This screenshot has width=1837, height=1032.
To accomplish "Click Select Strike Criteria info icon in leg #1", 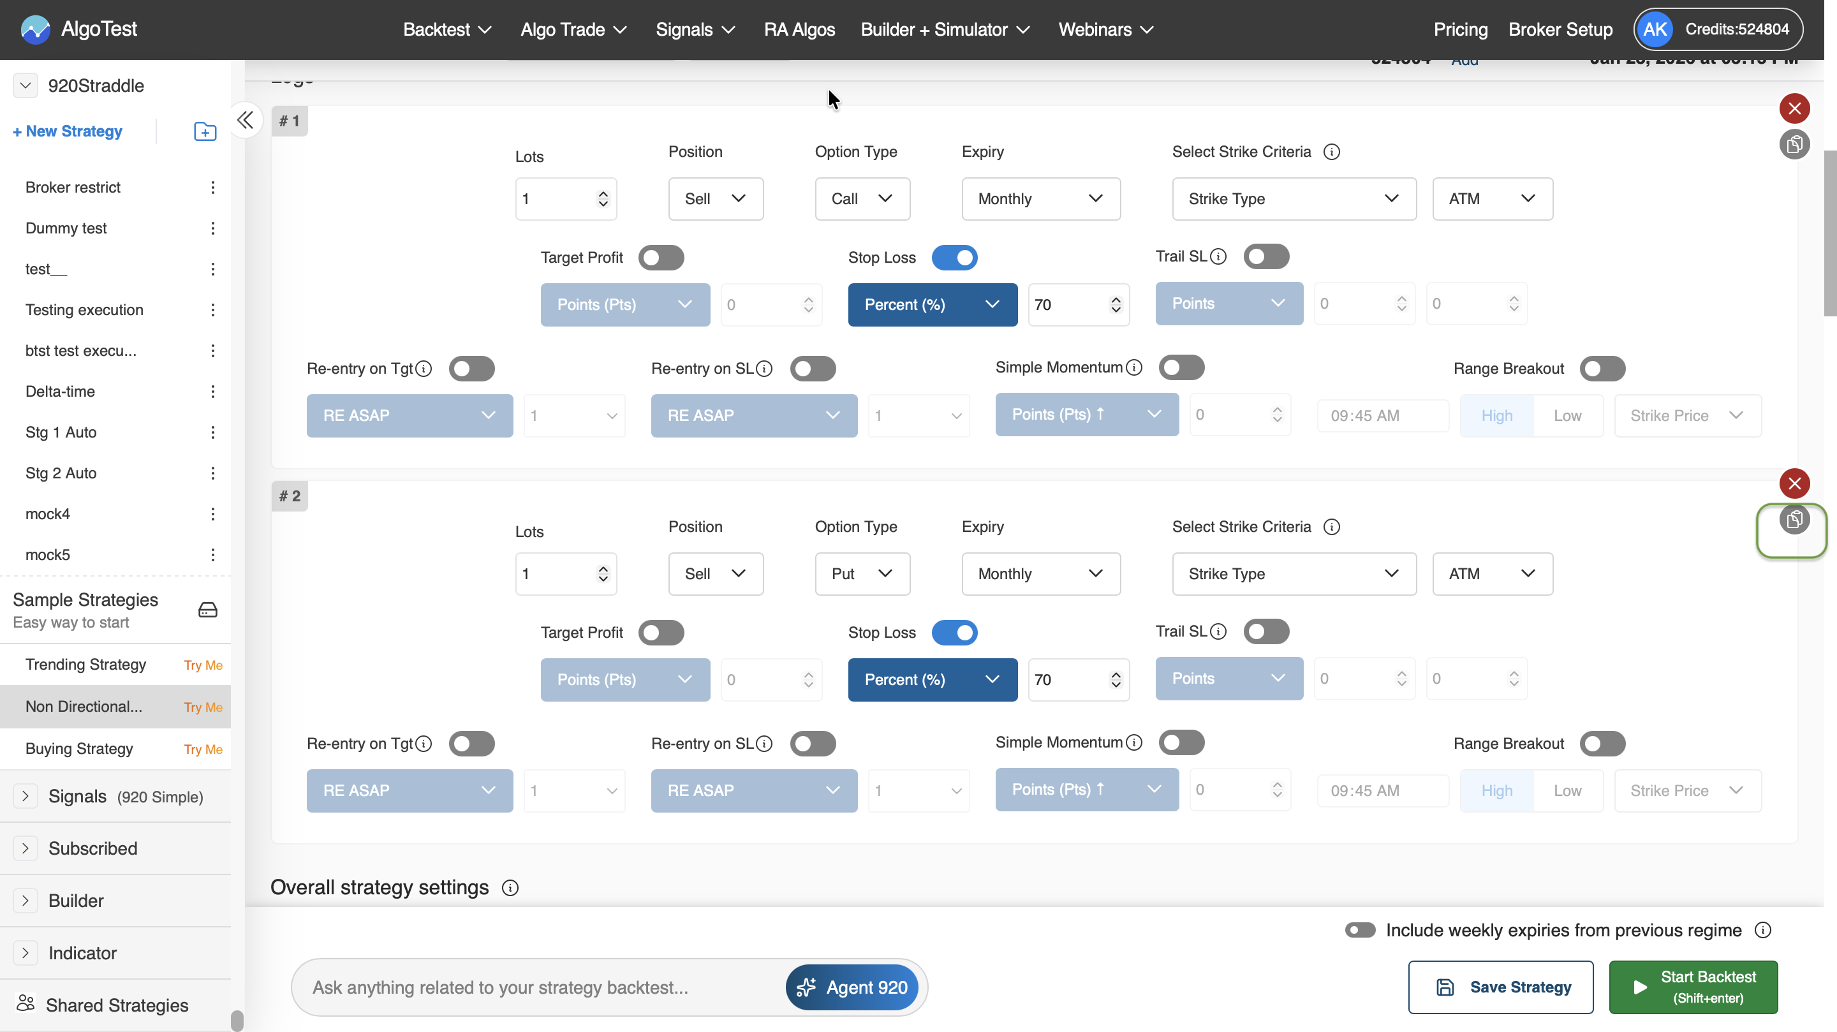I will (x=1331, y=152).
